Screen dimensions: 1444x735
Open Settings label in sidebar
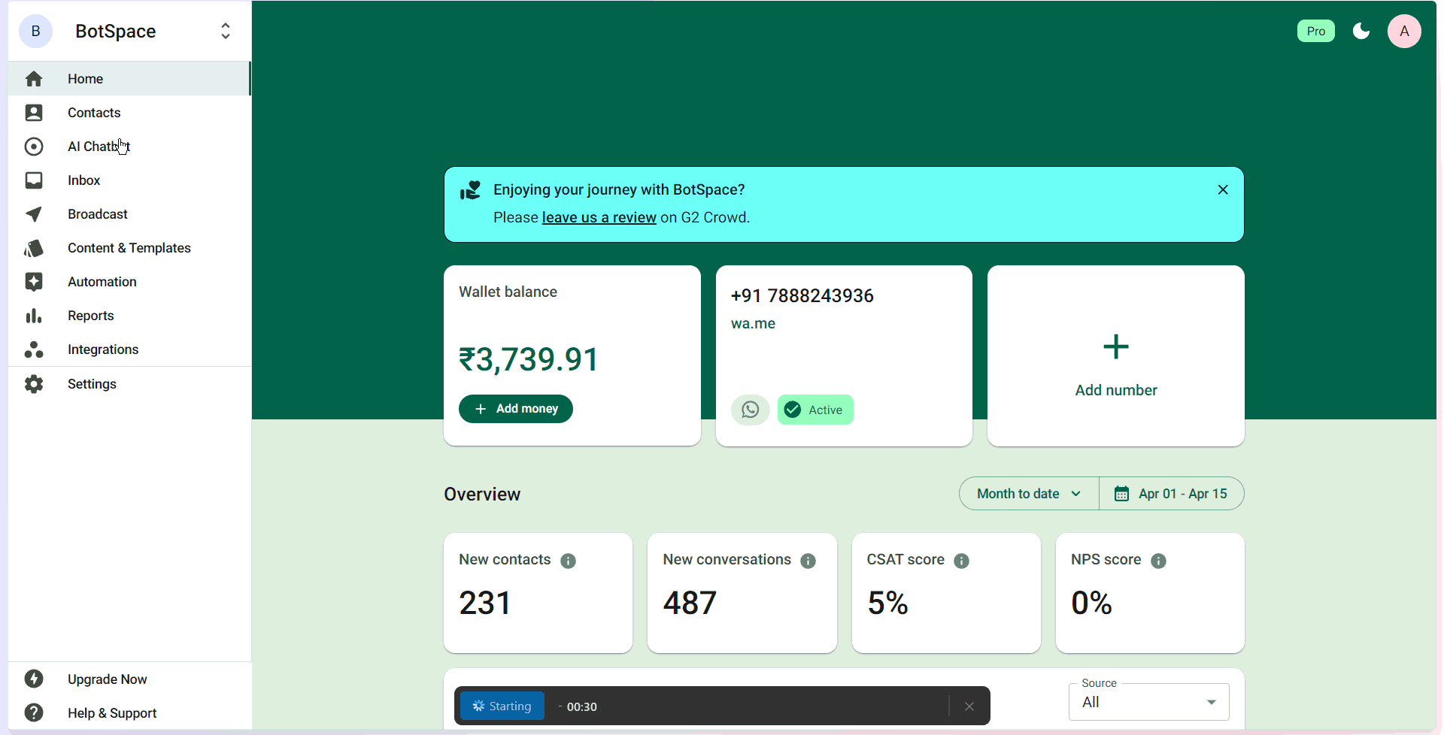point(92,384)
